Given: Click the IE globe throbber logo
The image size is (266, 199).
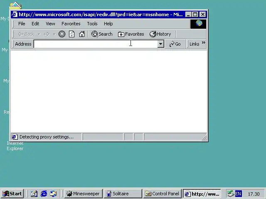Looking at the screenshot, I should click(x=198, y=24).
